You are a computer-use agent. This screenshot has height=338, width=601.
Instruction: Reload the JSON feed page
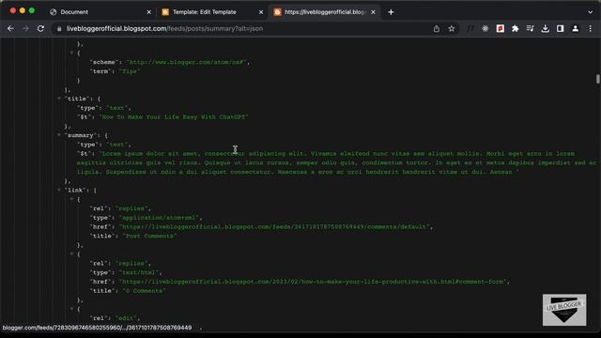40,29
